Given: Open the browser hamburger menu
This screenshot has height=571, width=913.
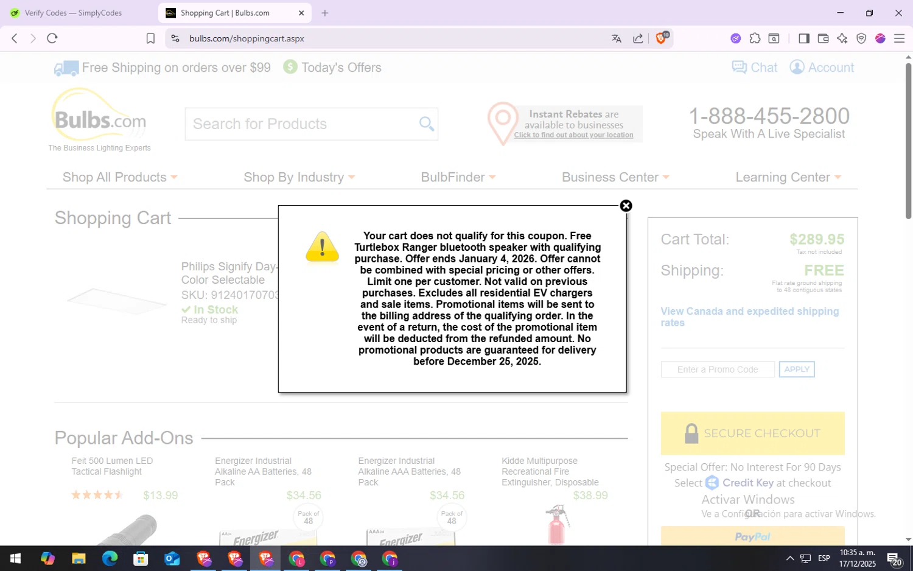Looking at the screenshot, I should coord(899,38).
